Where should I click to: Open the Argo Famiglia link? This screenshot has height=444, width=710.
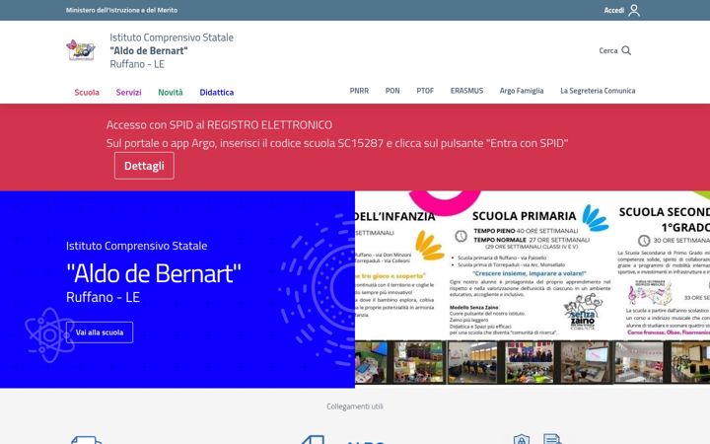tap(522, 91)
